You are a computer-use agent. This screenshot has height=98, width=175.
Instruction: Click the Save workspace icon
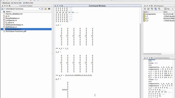156,9
